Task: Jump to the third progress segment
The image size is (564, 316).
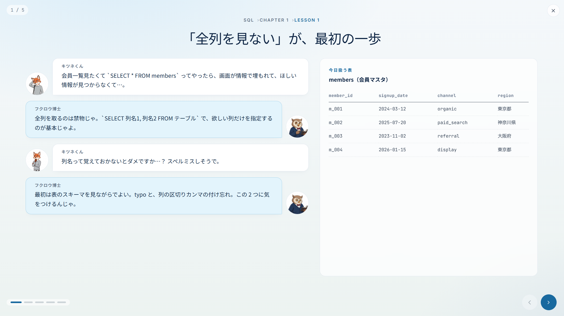Action: pyautogui.click(x=39, y=302)
